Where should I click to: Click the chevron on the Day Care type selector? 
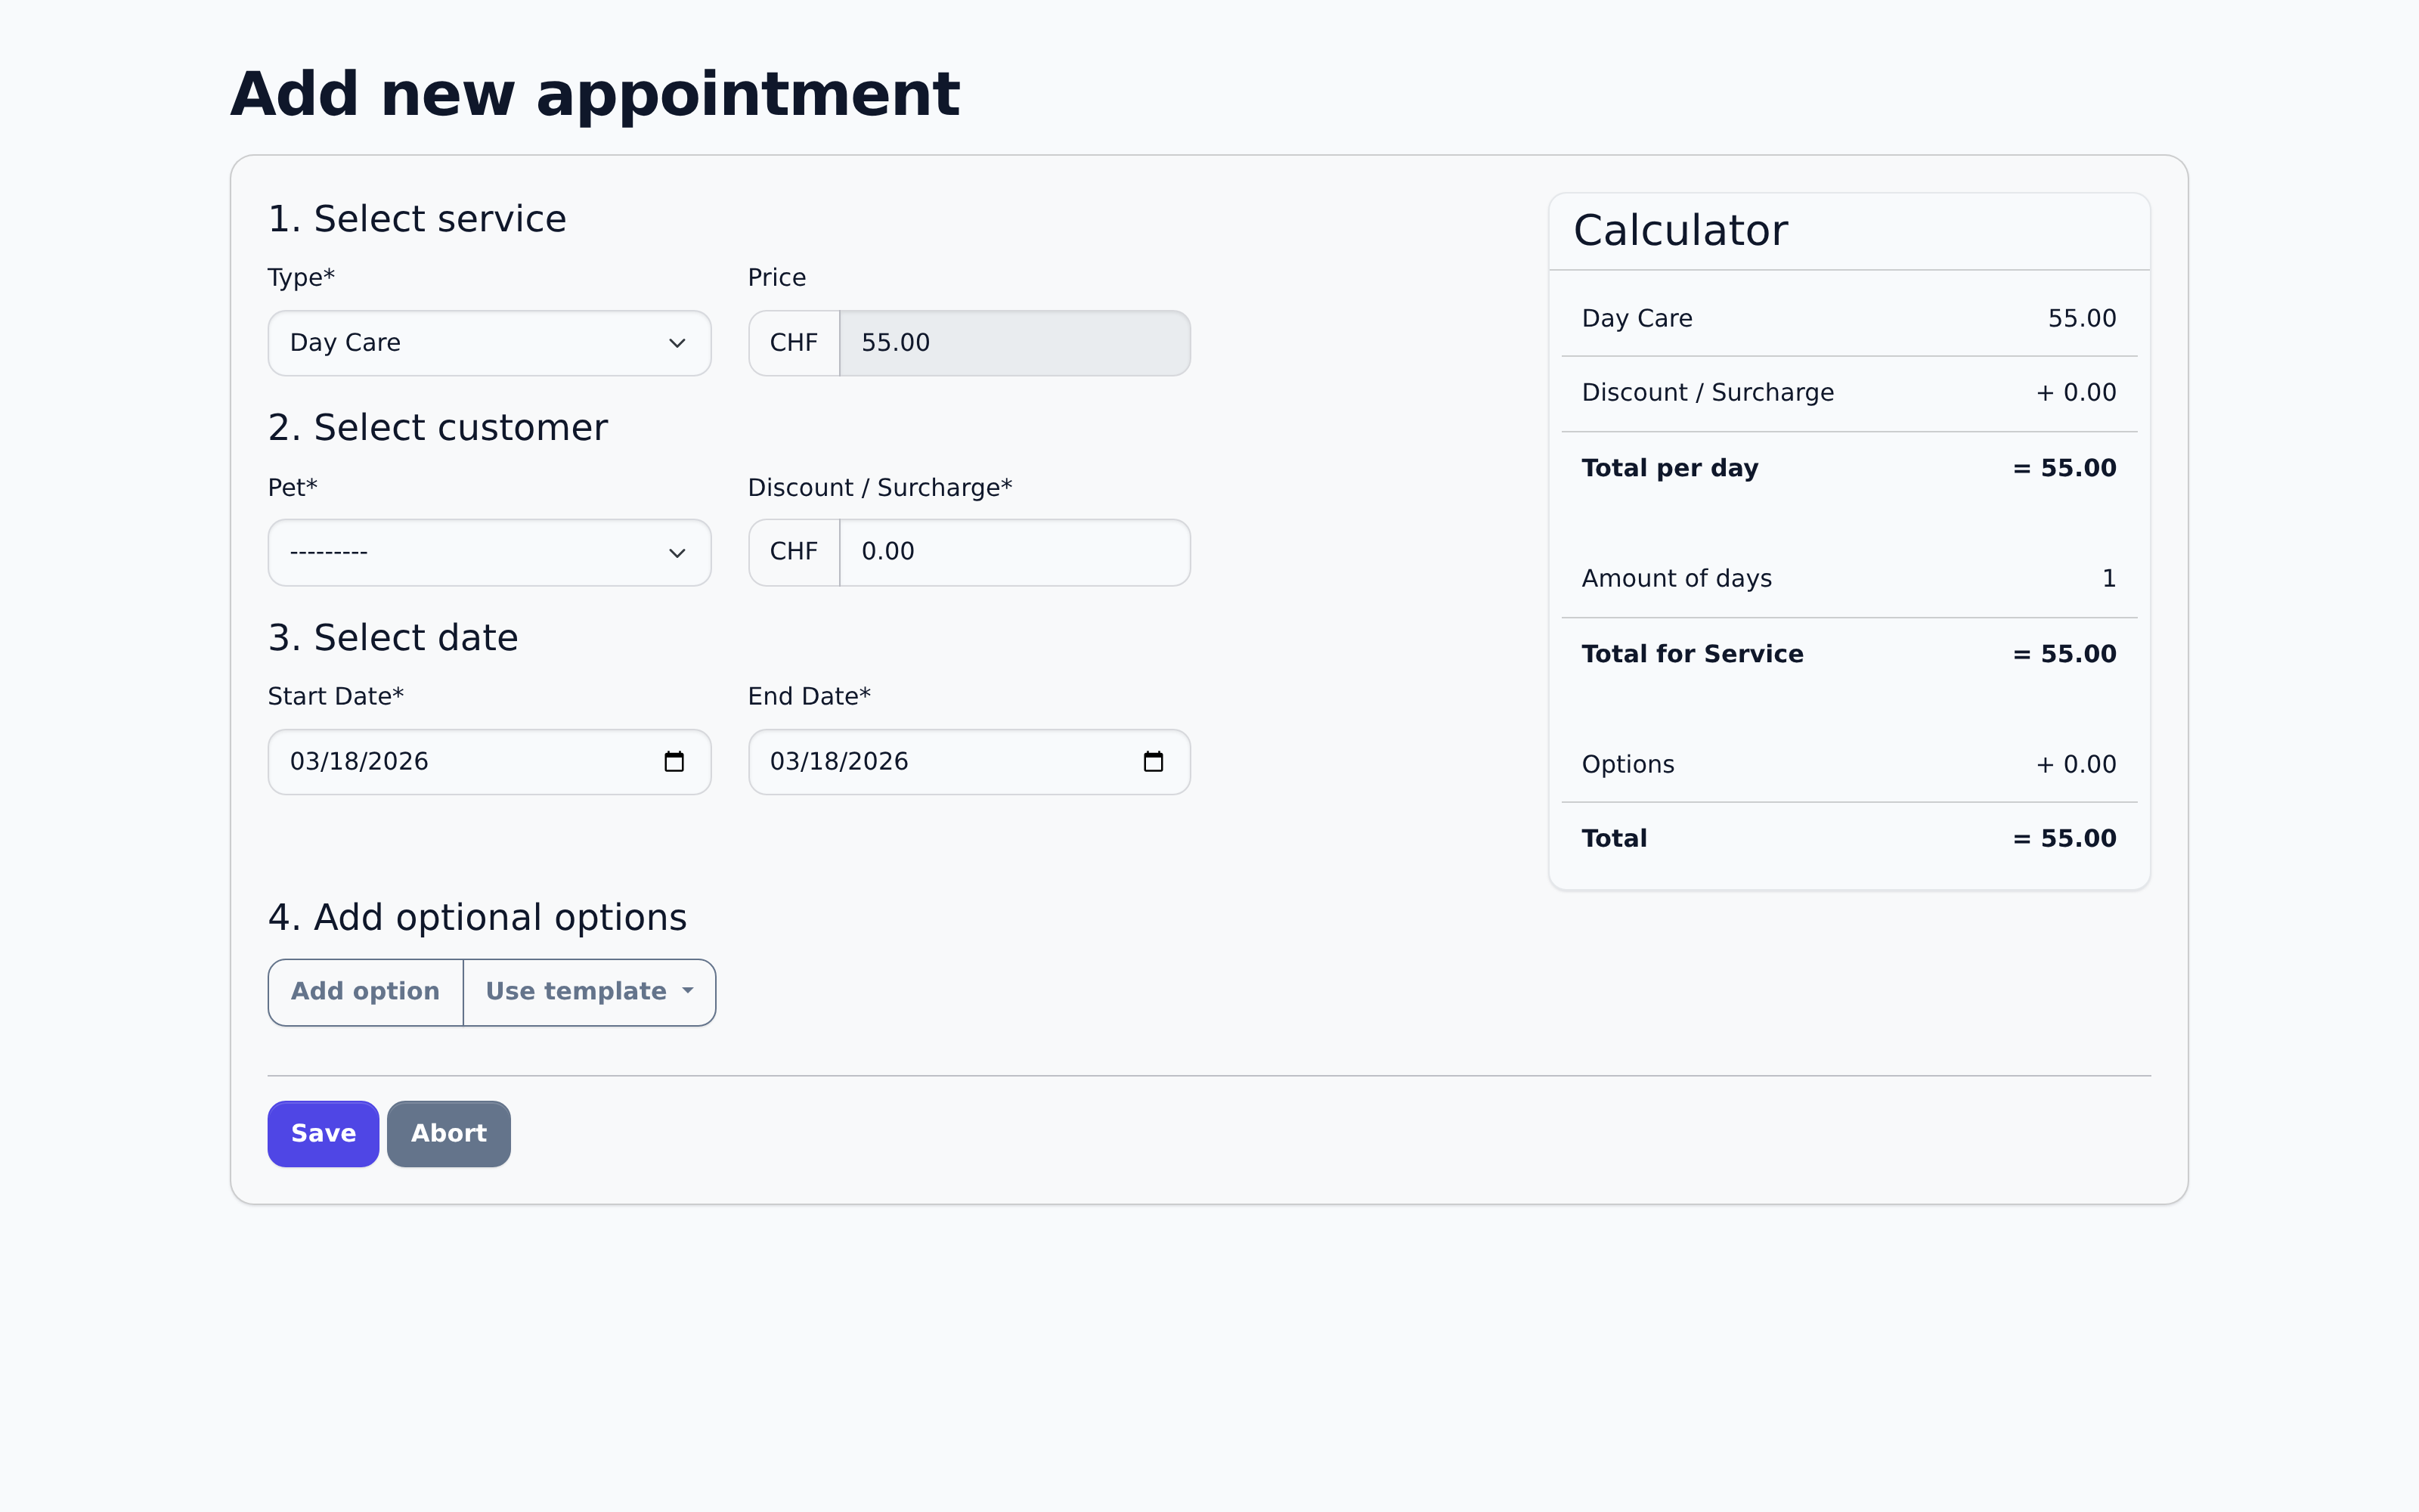tap(678, 343)
